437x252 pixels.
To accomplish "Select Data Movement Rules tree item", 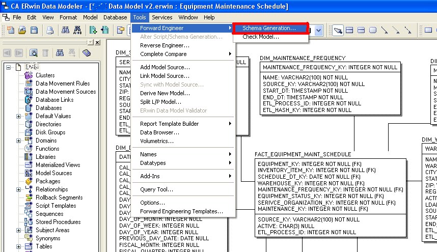I will 63,83.
